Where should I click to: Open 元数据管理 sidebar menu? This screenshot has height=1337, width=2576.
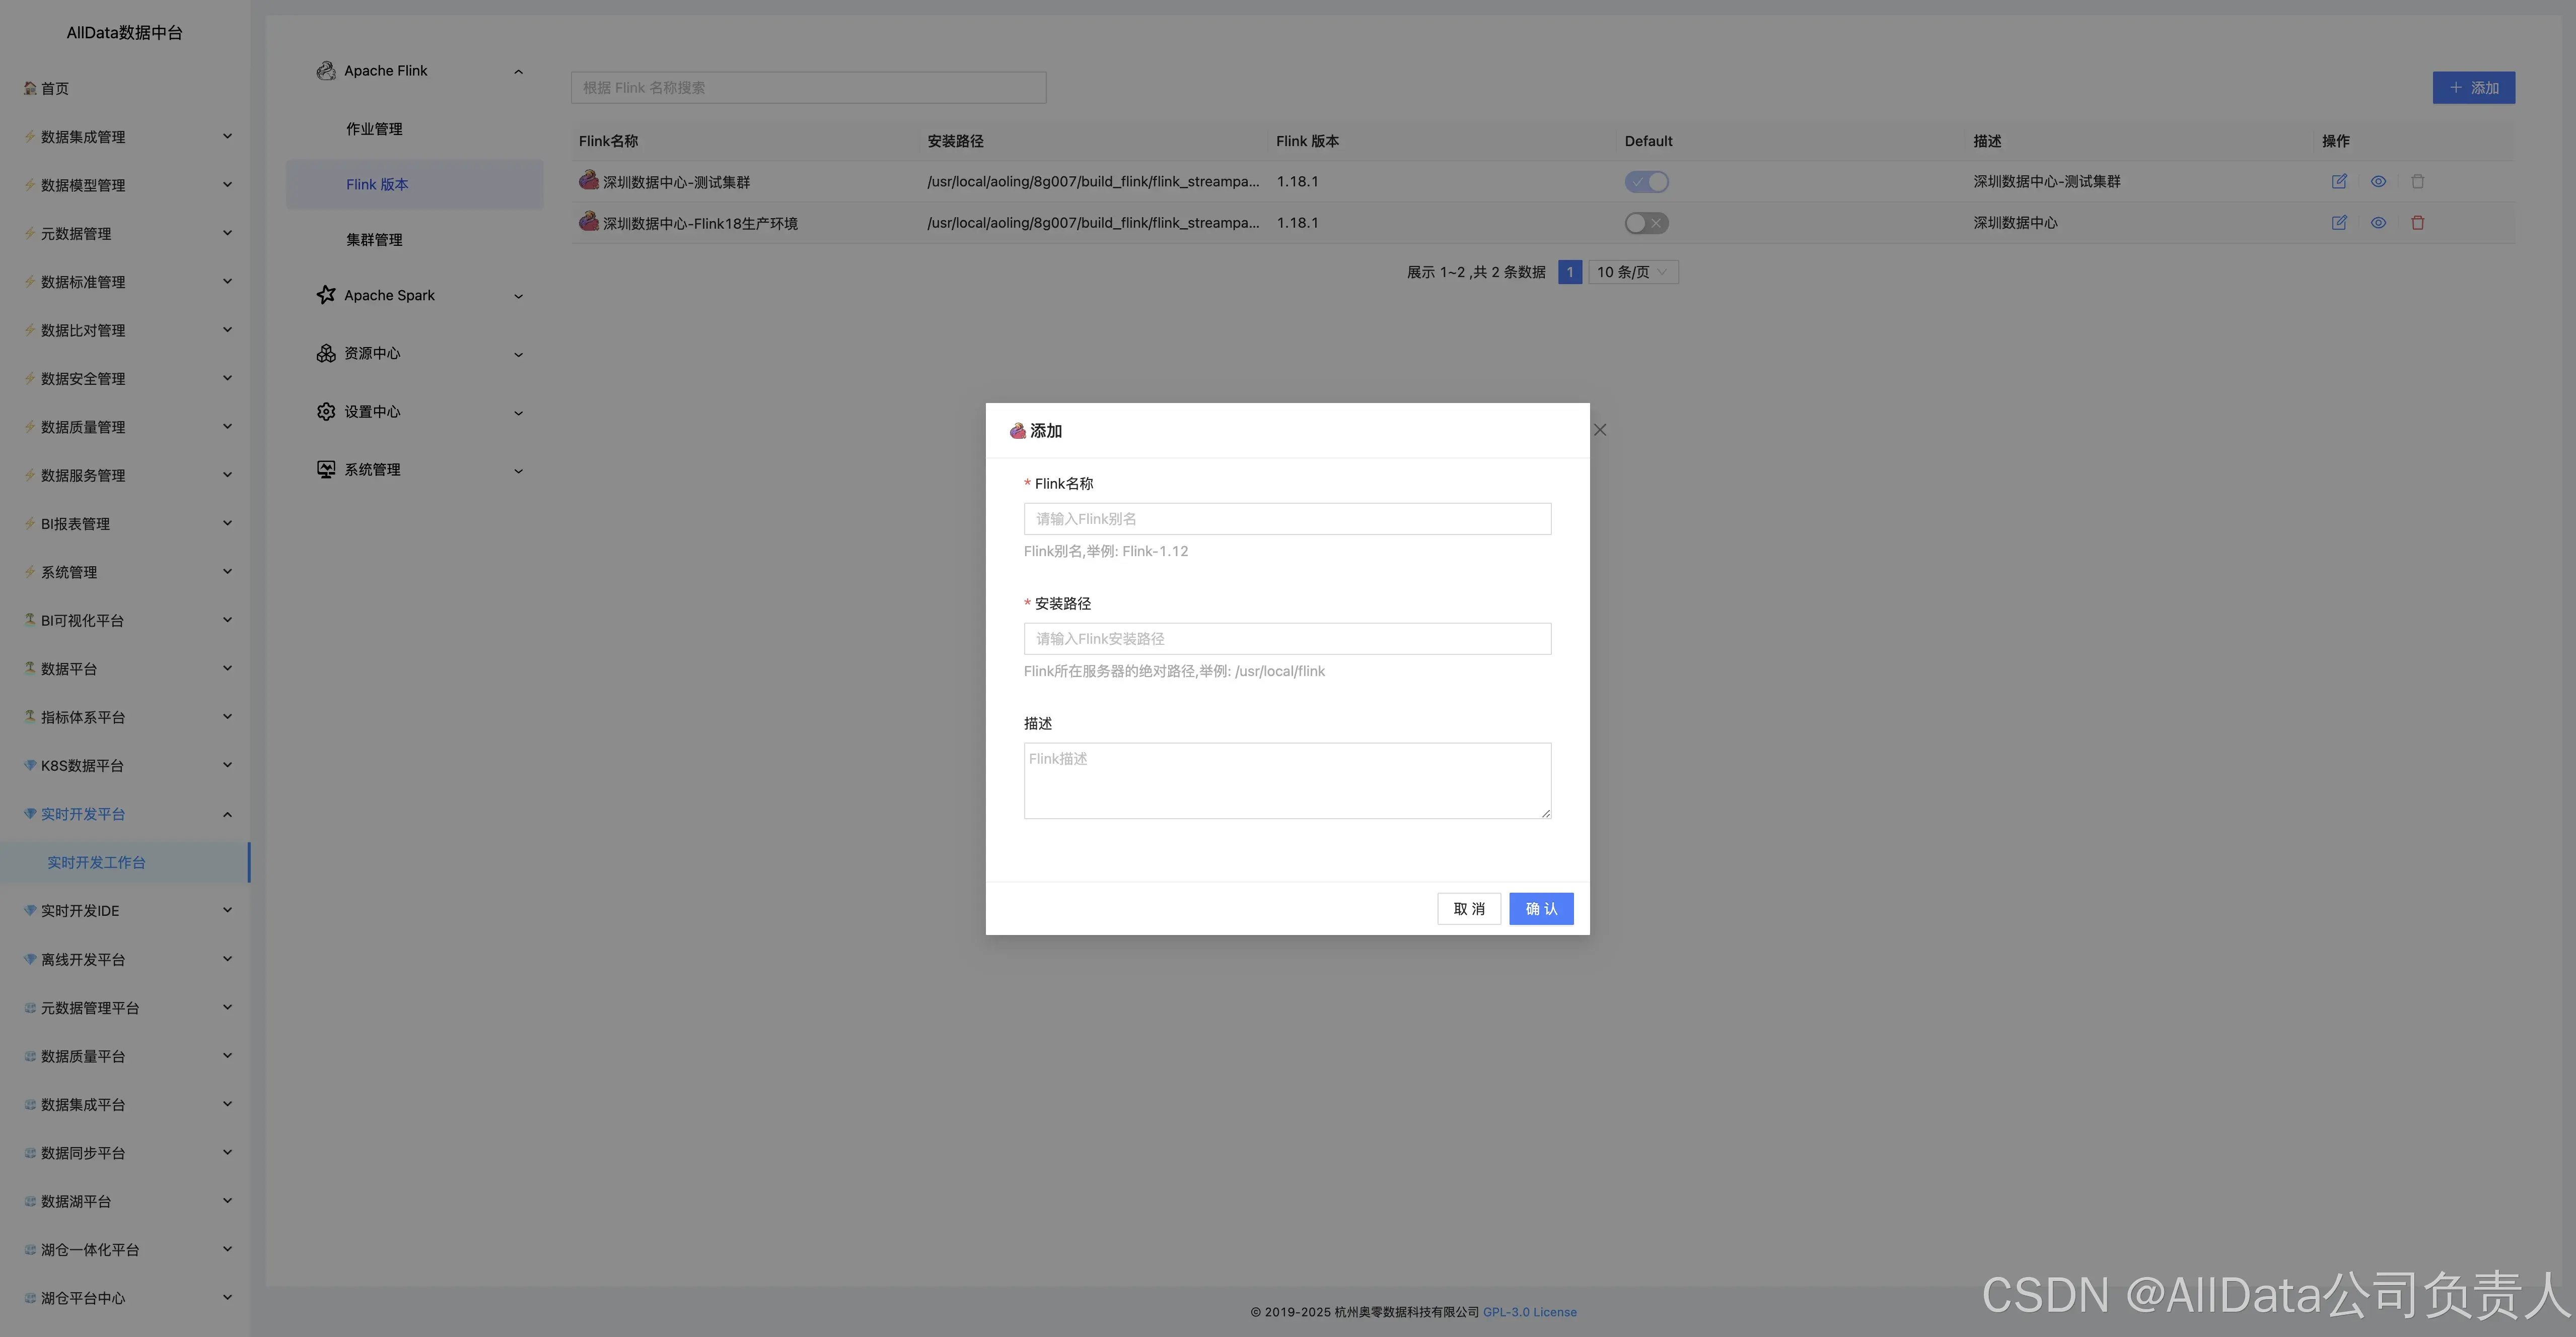[125, 233]
